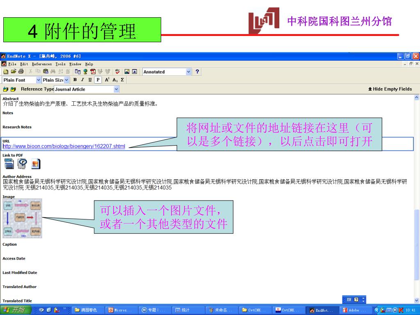The image size is (420, 315).
Task: Open the File menu
Action: 12,64
